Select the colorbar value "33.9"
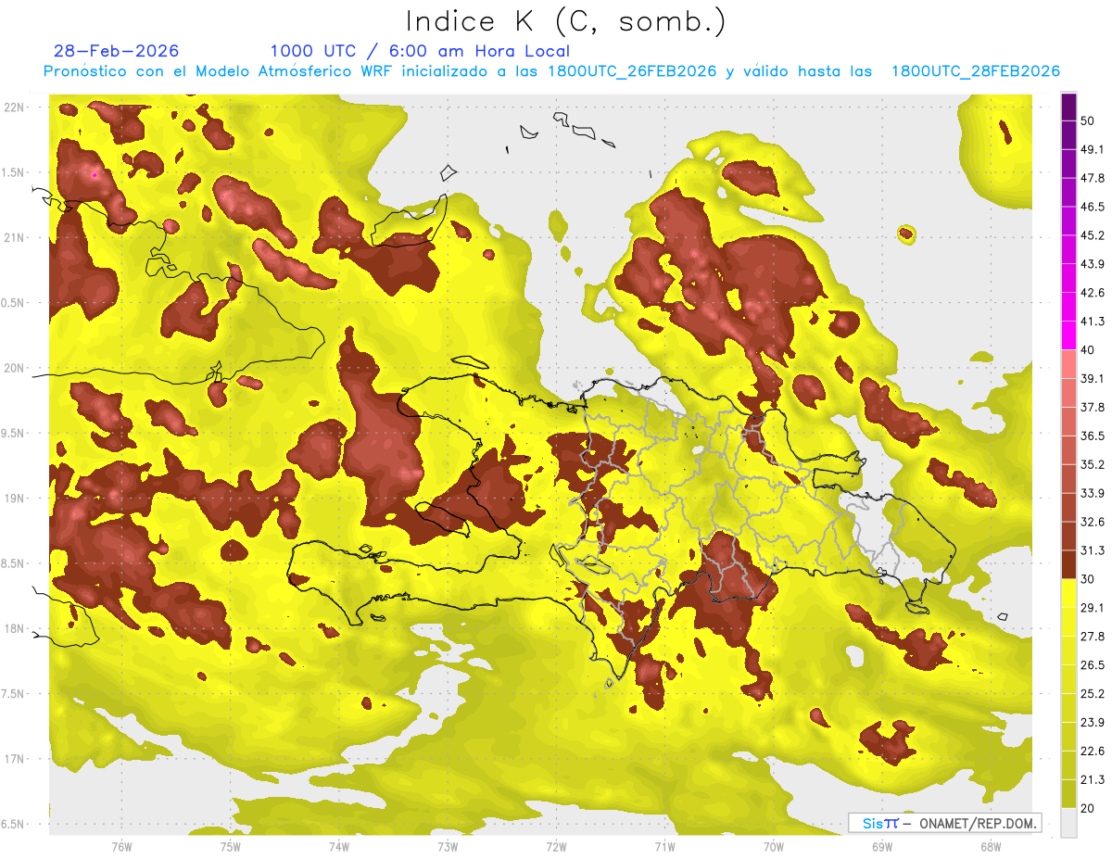1112x859 pixels. tap(1093, 493)
